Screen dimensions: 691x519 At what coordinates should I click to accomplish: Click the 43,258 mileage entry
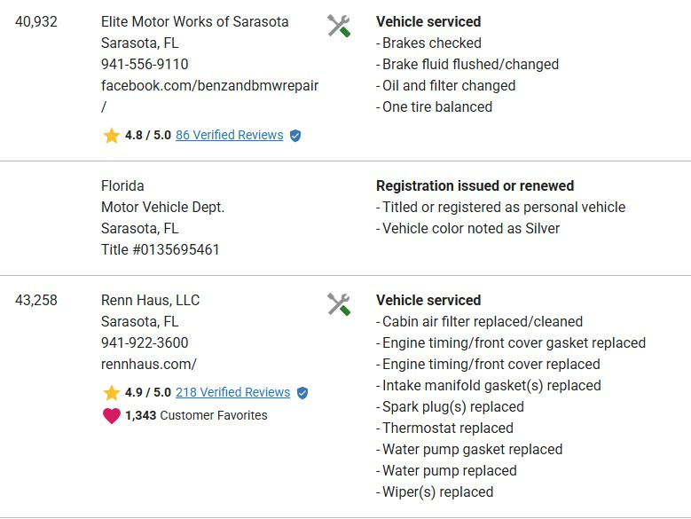(x=36, y=300)
